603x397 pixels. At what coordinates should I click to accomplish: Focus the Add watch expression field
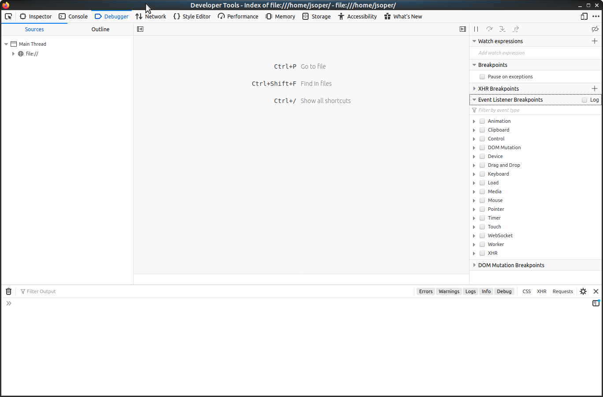(536, 53)
